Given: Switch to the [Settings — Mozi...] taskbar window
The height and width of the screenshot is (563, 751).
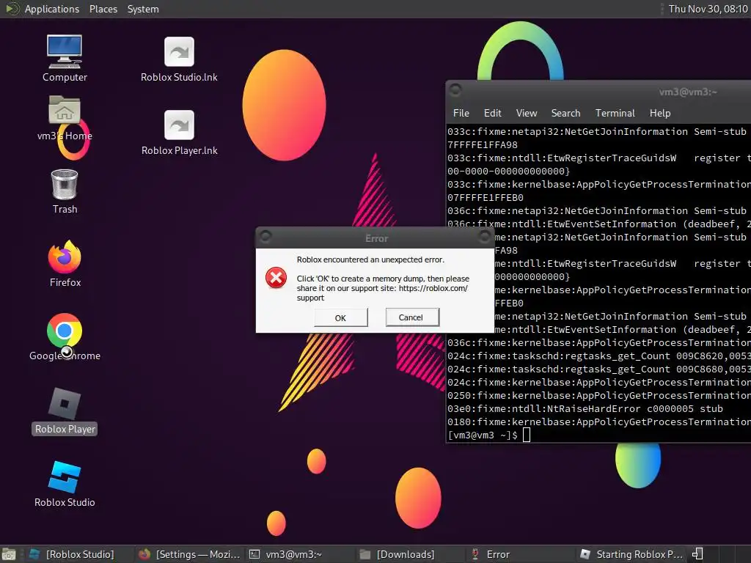Looking at the screenshot, I should [x=189, y=554].
